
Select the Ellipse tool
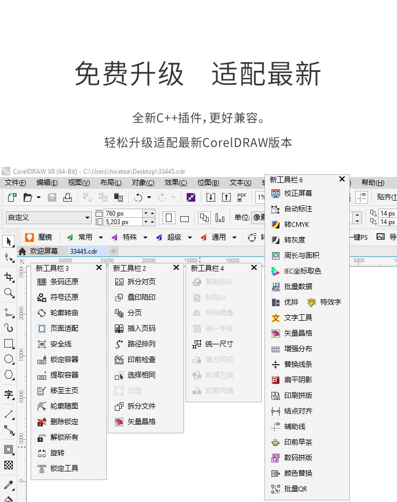9,359
